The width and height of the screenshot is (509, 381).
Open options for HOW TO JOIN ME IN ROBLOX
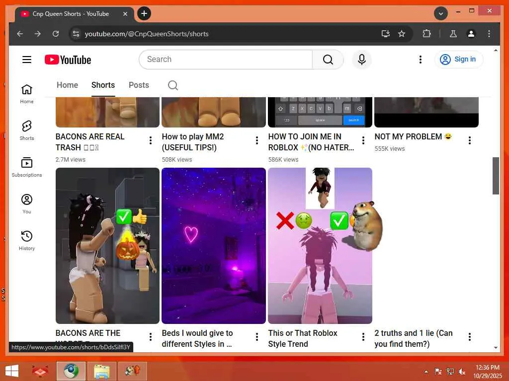(363, 140)
